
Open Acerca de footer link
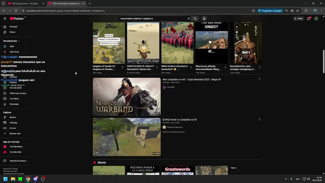7,169
